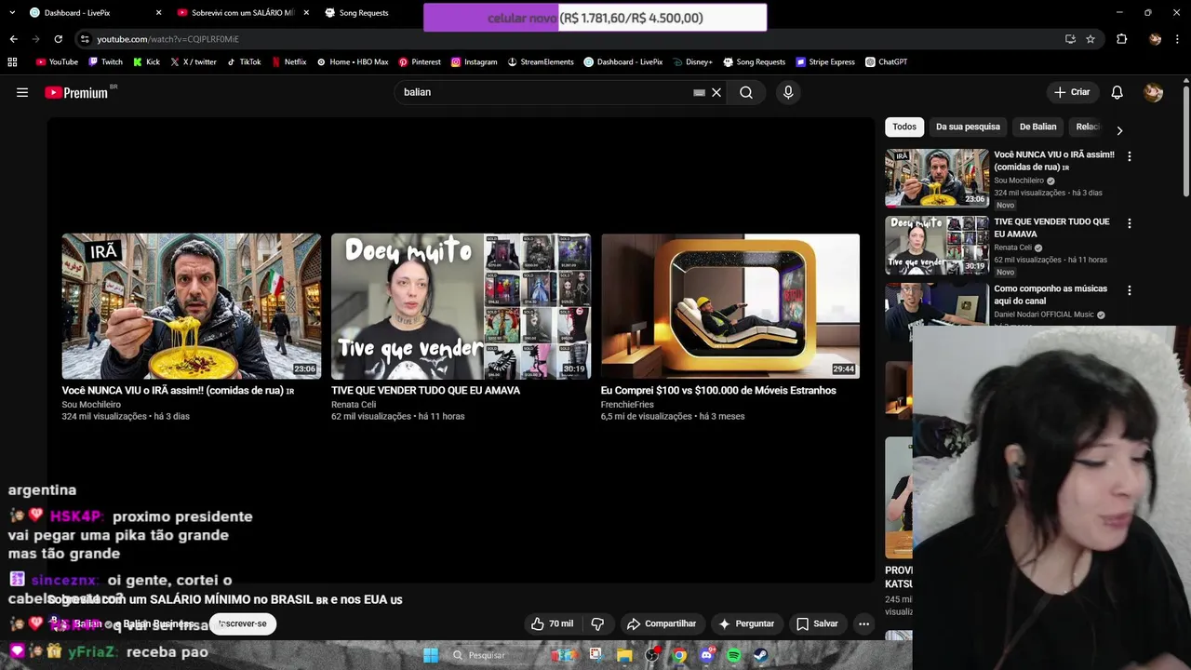Open the YouTube account avatar menu

(x=1153, y=92)
